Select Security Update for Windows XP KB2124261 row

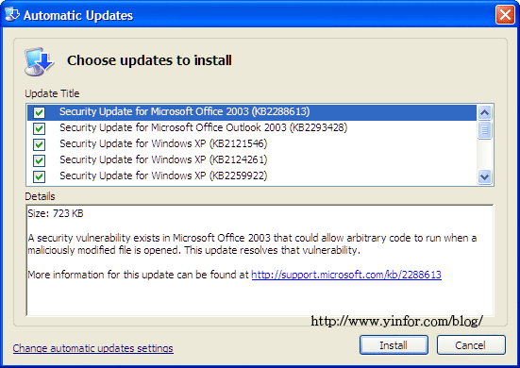pyautogui.click(x=252, y=159)
